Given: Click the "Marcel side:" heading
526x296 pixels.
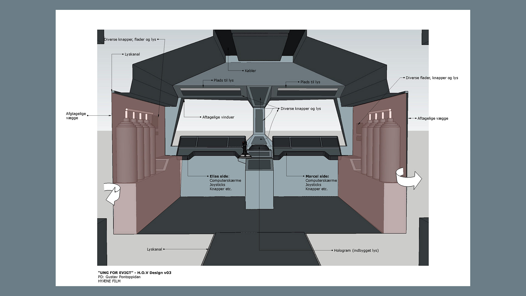Looking at the screenshot, I should [317, 176].
